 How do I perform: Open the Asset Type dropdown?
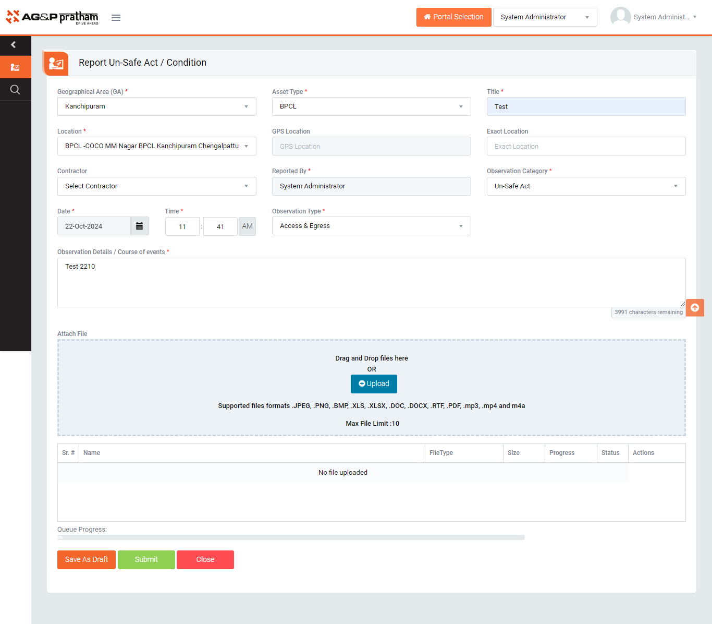click(371, 106)
